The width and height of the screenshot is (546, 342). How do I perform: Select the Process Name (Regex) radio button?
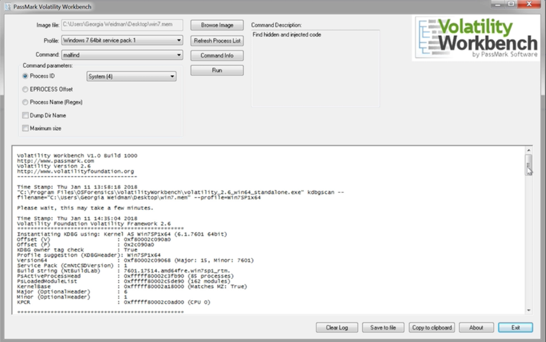point(25,102)
